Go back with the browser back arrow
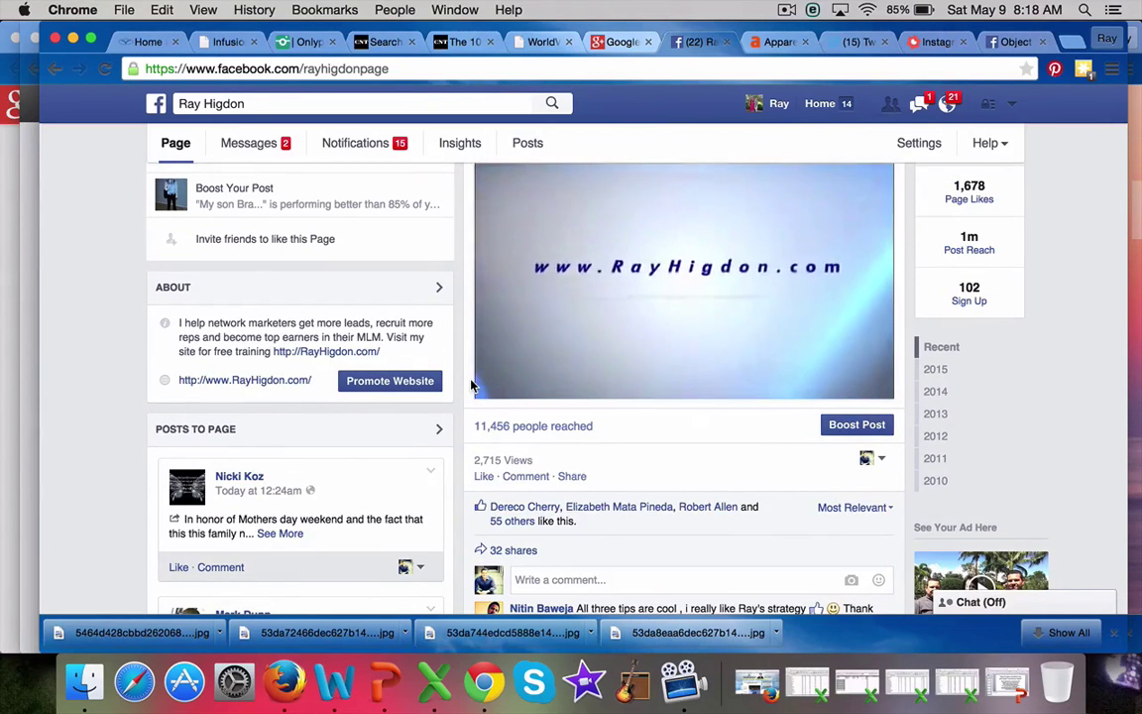The image size is (1142, 714). tap(55, 69)
